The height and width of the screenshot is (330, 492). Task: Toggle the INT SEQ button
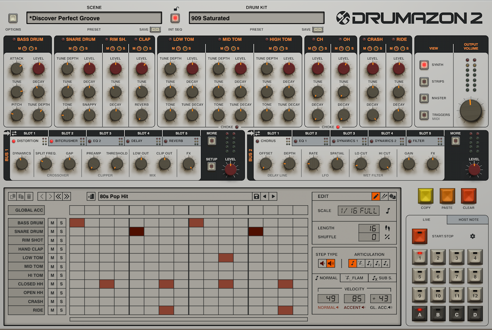(175, 18)
